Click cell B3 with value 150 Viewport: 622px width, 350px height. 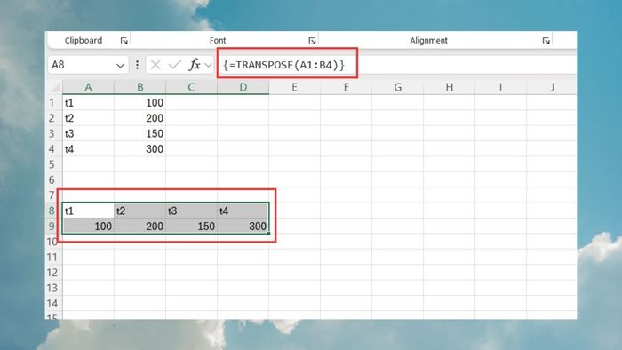point(140,133)
